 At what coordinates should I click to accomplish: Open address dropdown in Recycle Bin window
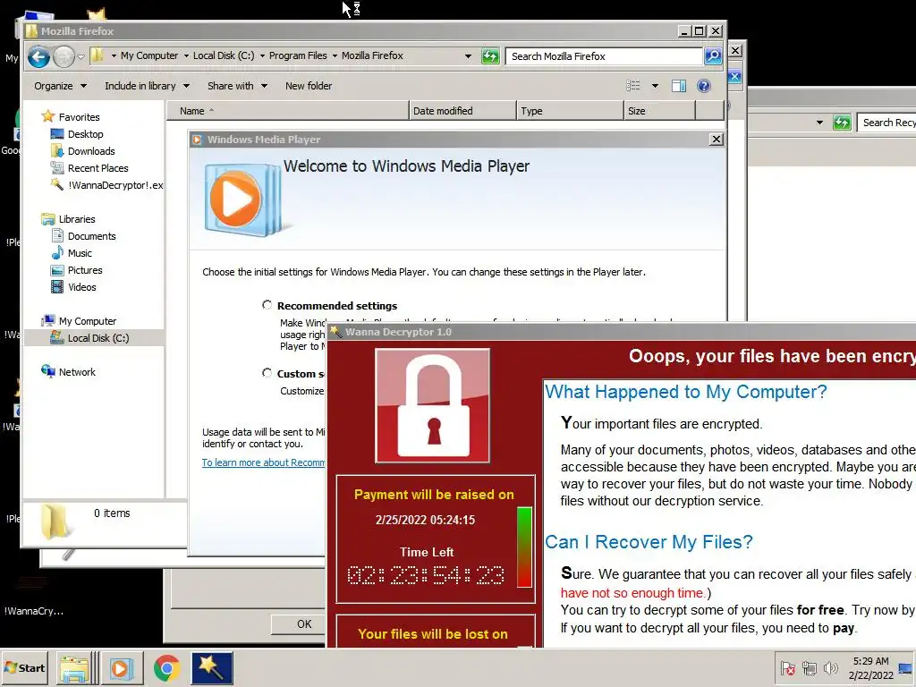(x=819, y=123)
